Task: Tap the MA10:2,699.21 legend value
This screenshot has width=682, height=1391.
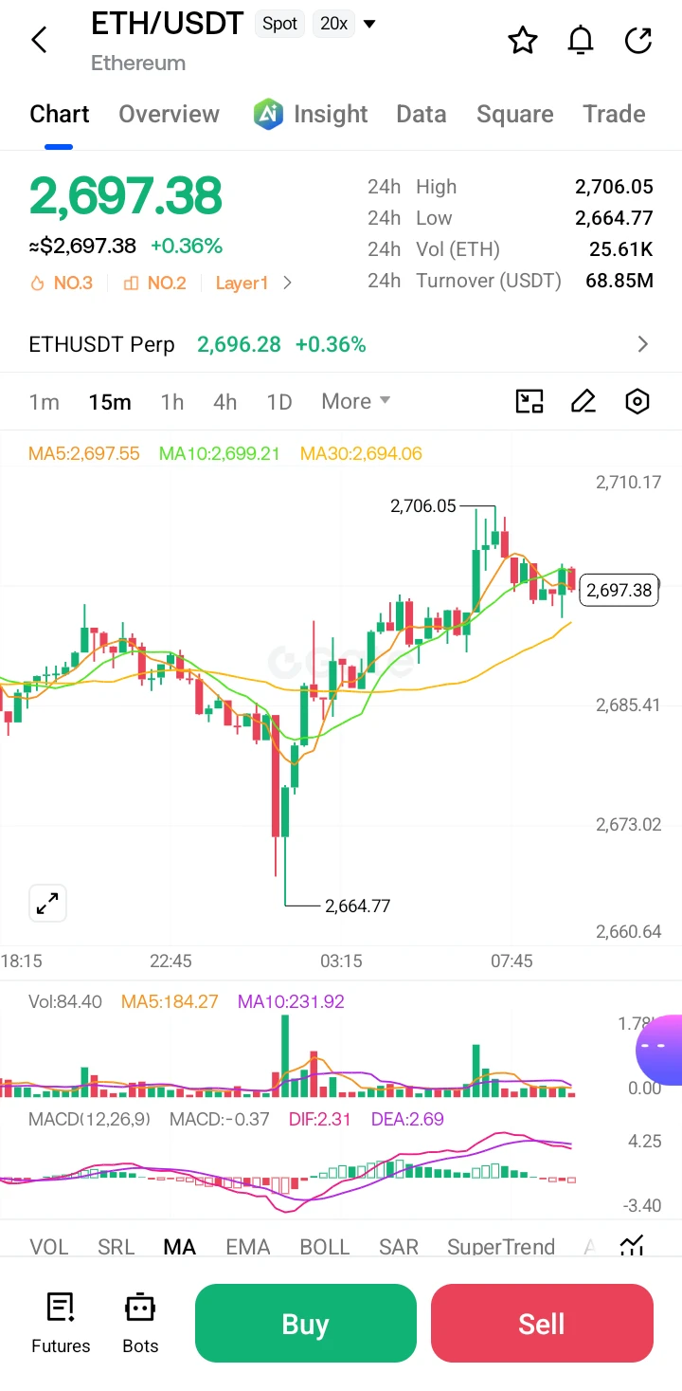Action: (x=220, y=453)
